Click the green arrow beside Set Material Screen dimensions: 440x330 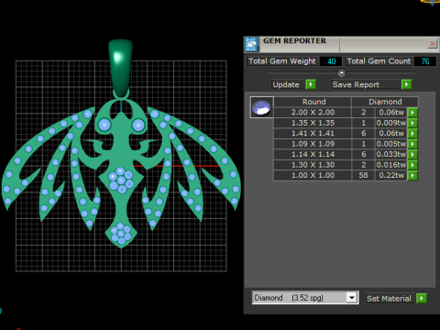point(422,298)
